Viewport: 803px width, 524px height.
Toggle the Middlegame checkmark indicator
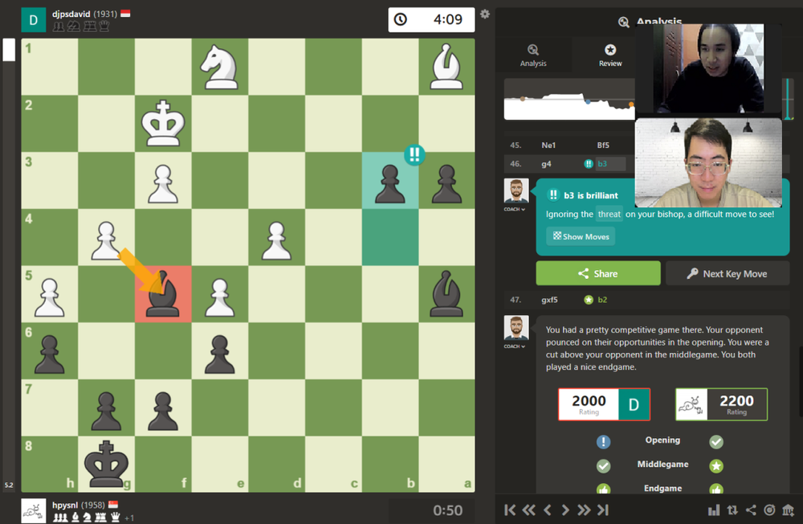pos(603,465)
